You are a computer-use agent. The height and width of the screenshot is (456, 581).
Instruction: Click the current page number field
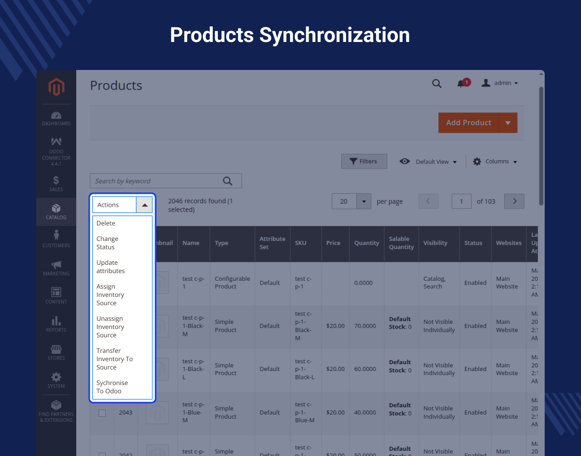coord(461,202)
